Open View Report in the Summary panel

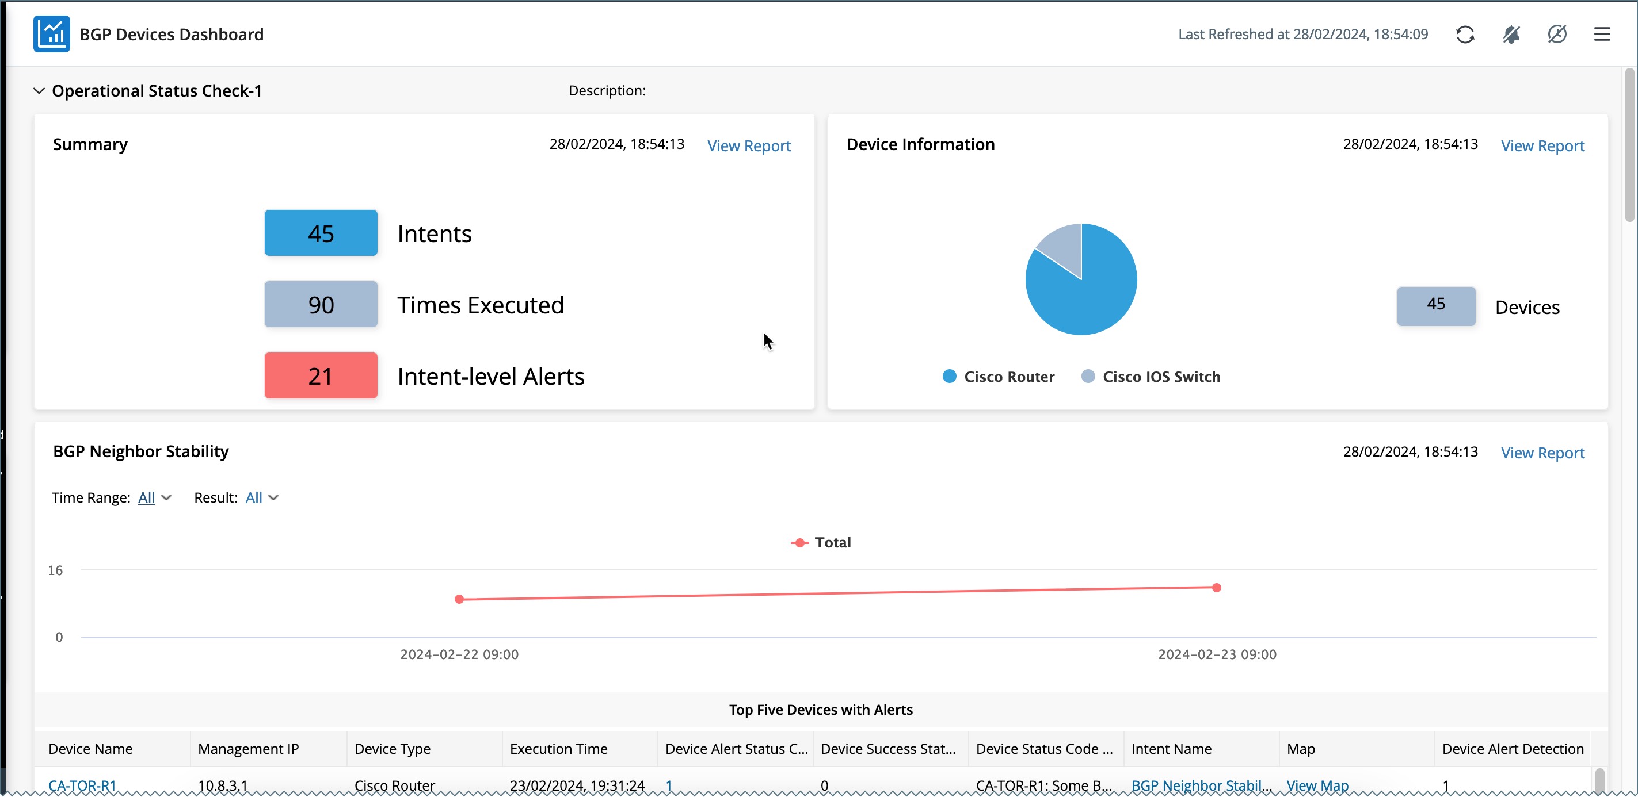pos(749,146)
